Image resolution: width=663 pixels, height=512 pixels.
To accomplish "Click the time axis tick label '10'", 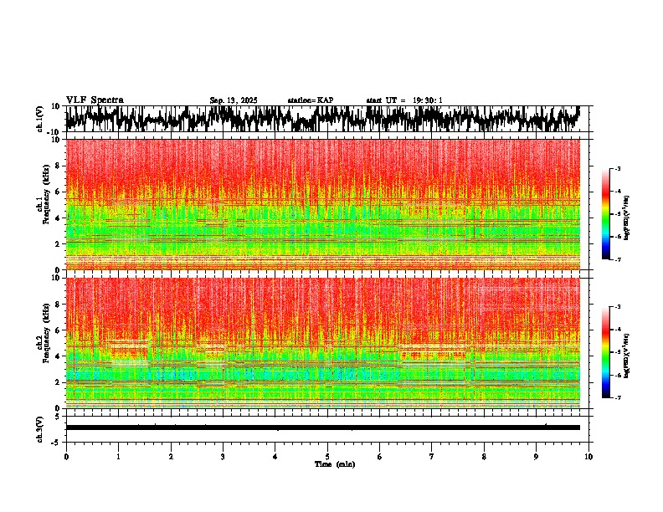I will [x=588, y=457].
